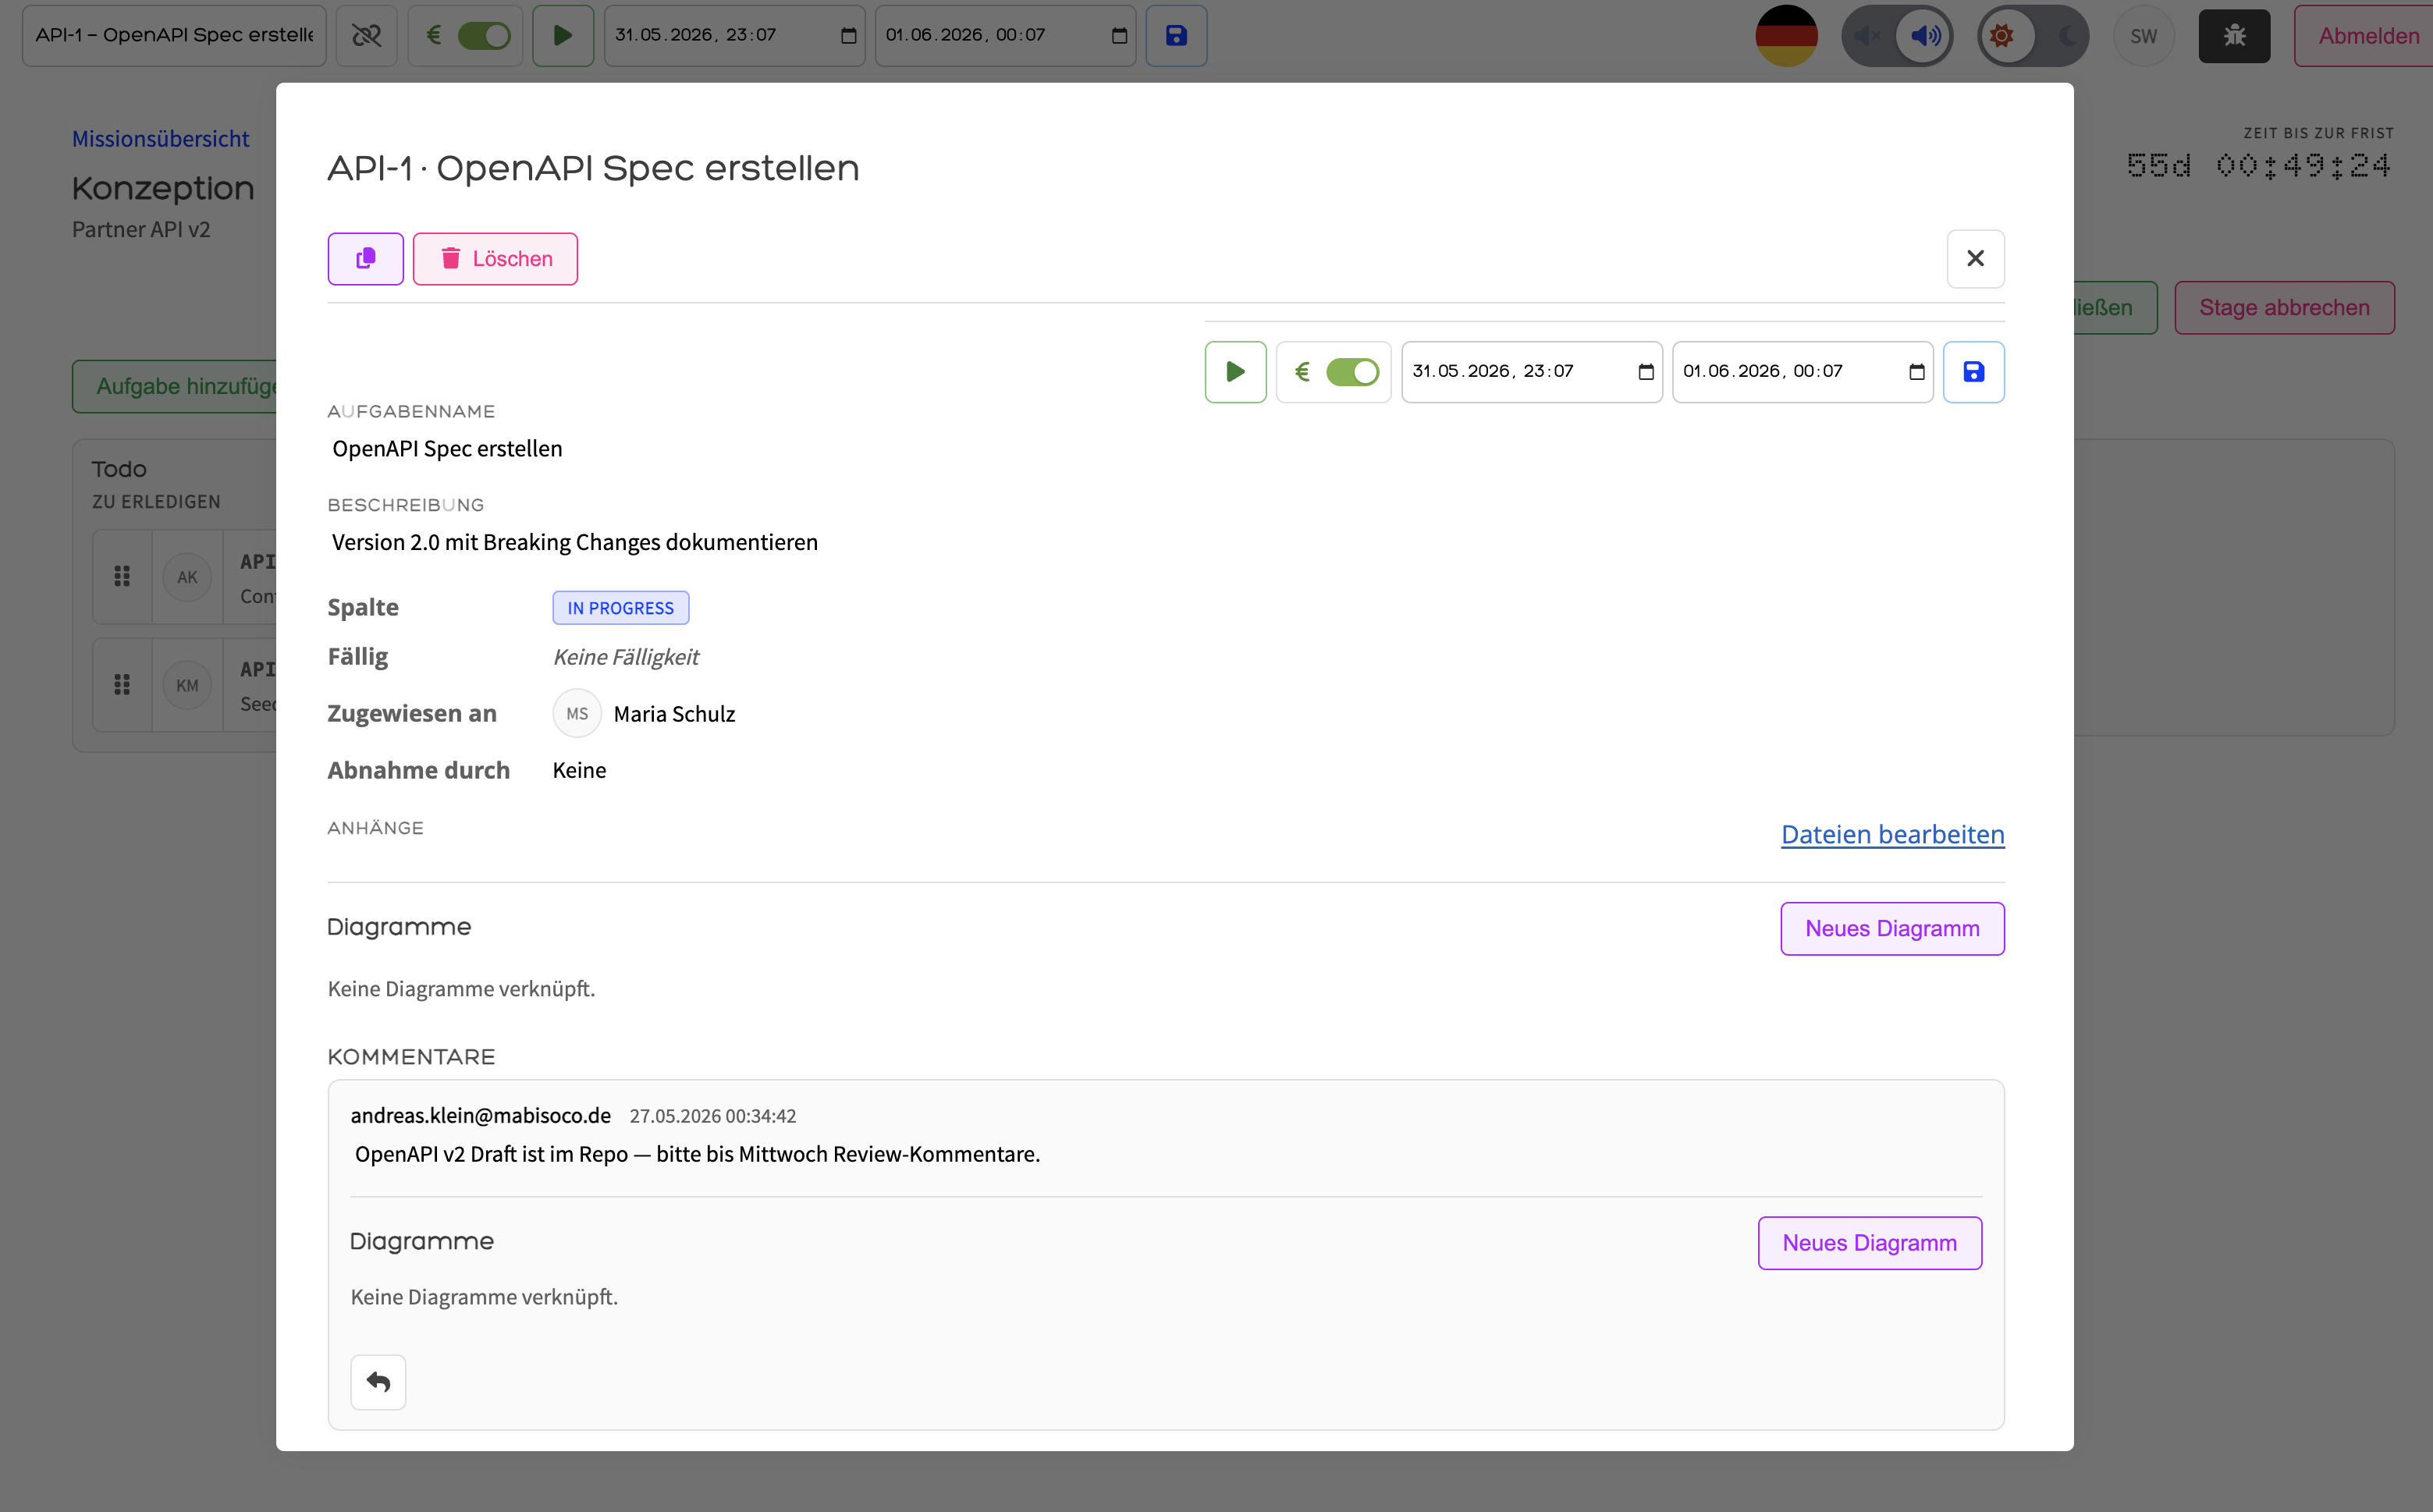
Task: Click the assignee name Maria Schulz
Action: [x=674, y=714]
